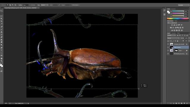Open the collapsed History panel icon
Viewport: 190px width, 107px height.
click(x=164, y=11)
